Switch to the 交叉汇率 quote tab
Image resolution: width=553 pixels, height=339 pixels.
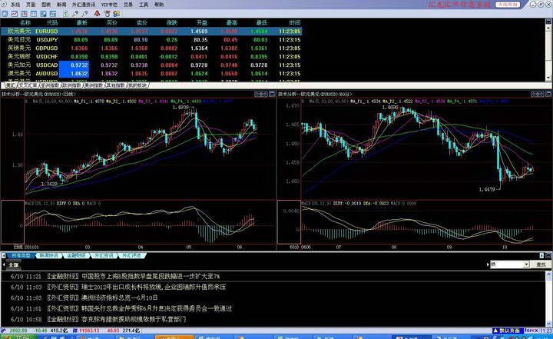point(28,85)
